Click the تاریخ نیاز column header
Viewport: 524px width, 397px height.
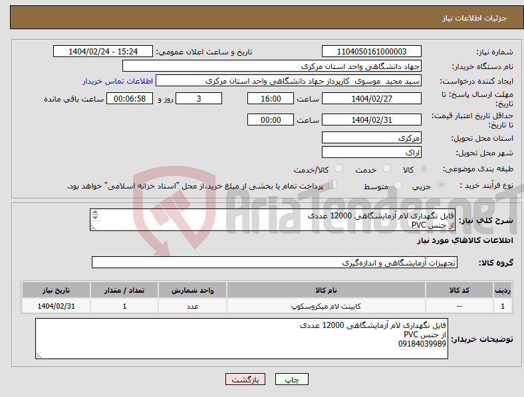(x=56, y=290)
